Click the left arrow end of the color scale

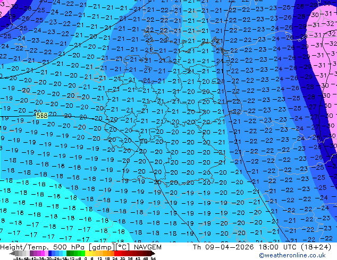point(12,254)
